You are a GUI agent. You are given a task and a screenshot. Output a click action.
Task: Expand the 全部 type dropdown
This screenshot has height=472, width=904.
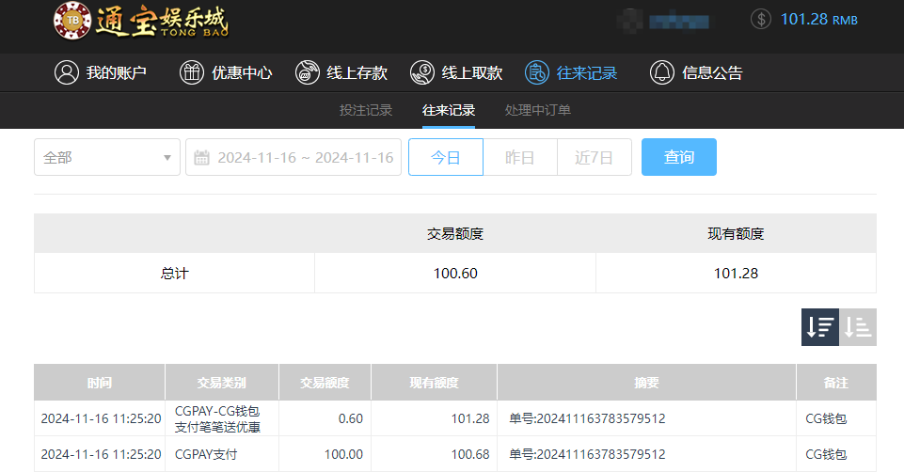coord(107,157)
